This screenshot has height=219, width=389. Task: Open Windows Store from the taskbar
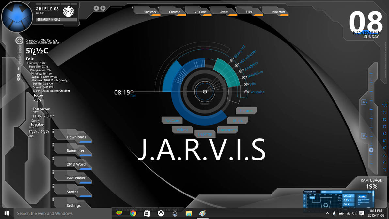point(147,213)
